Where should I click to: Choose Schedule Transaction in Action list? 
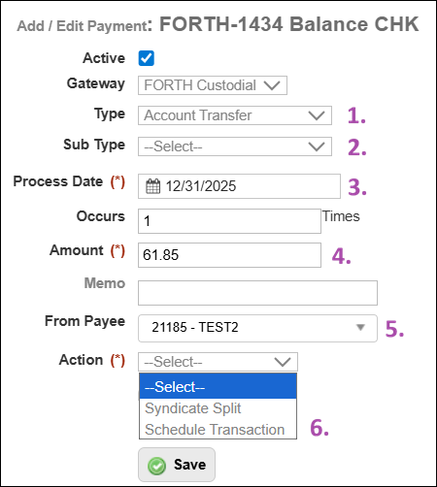tap(218, 430)
